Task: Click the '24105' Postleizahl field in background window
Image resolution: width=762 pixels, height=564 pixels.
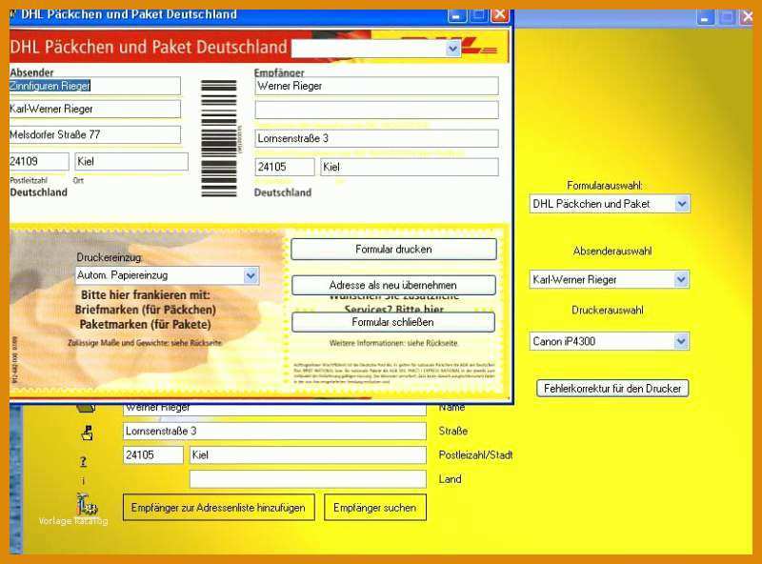Action: coord(153,455)
